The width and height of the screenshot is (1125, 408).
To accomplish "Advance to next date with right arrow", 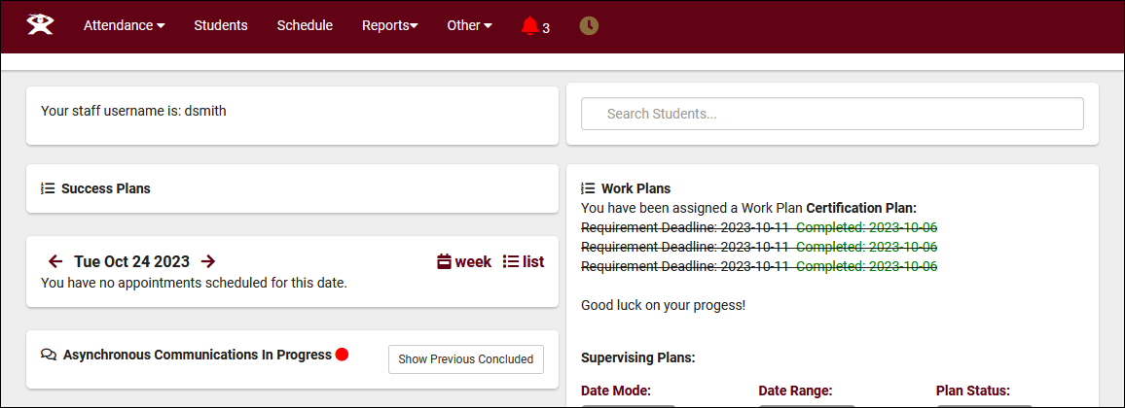I will [208, 261].
